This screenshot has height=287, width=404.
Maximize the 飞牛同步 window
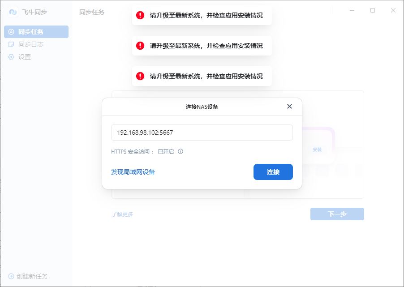point(373,10)
